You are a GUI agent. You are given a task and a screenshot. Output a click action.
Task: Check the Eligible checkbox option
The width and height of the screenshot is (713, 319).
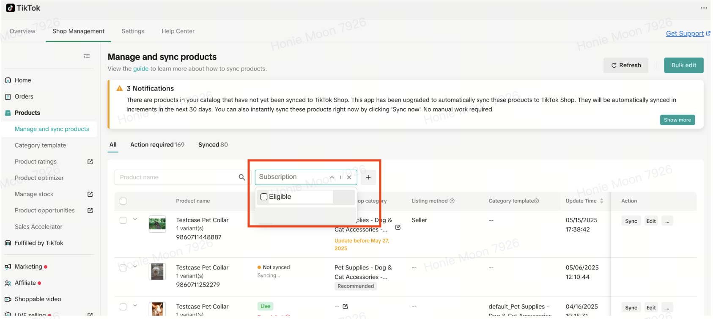pos(264,197)
